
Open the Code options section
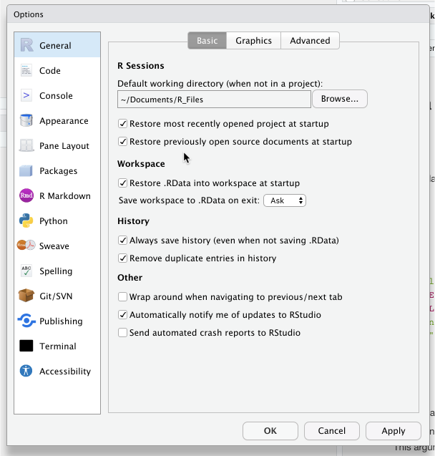pos(57,71)
